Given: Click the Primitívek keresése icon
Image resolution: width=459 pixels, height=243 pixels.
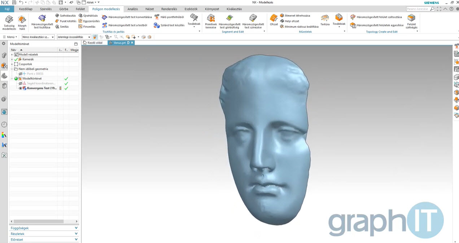Looking at the screenshot, I should (x=211, y=18).
